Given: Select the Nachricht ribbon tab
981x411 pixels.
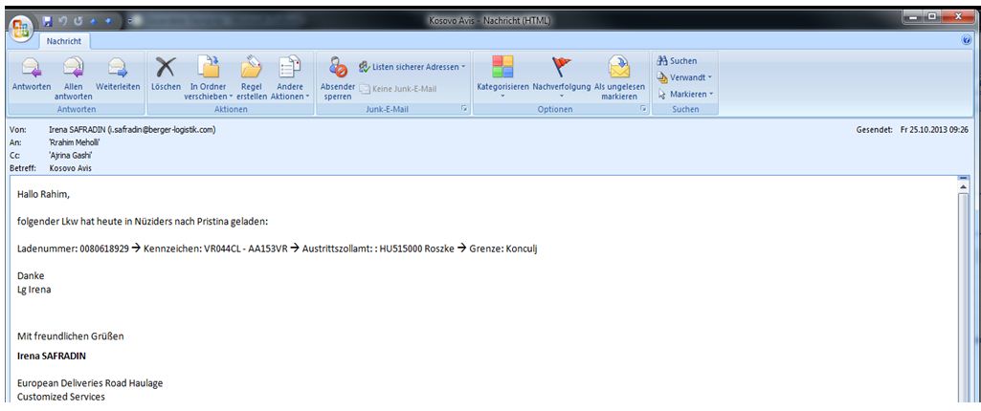Looking at the screenshot, I should pos(66,42).
